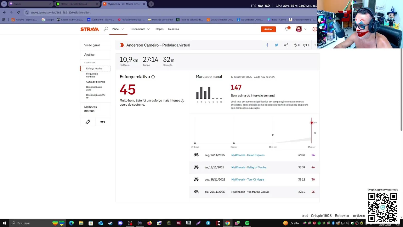Click the bike icon for qui, 20/11/2025
The image size is (403, 227).
[196, 191]
